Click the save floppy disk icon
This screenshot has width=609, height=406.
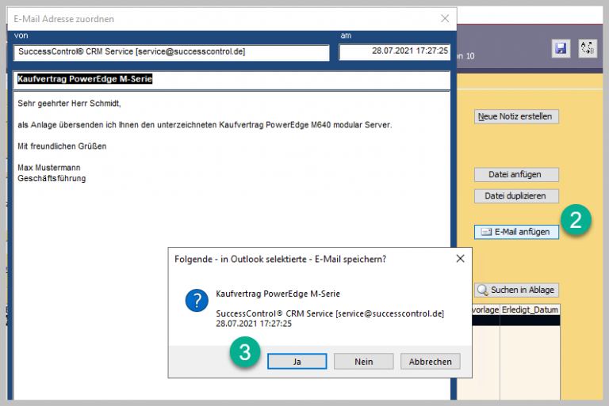click(x=561, y=48)
